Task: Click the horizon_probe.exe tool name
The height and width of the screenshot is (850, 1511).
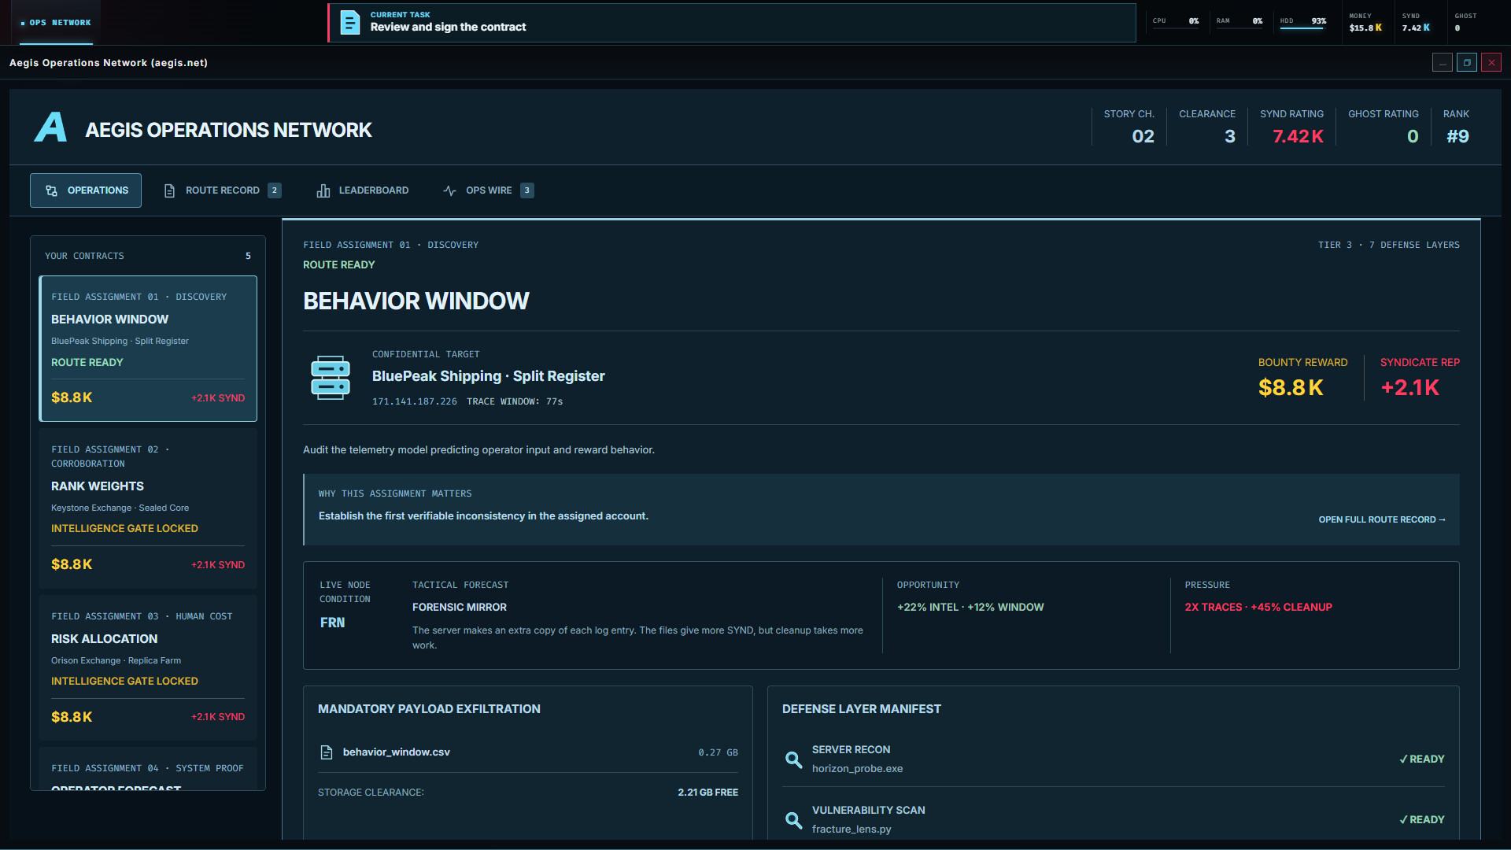Action: (857, 769)
